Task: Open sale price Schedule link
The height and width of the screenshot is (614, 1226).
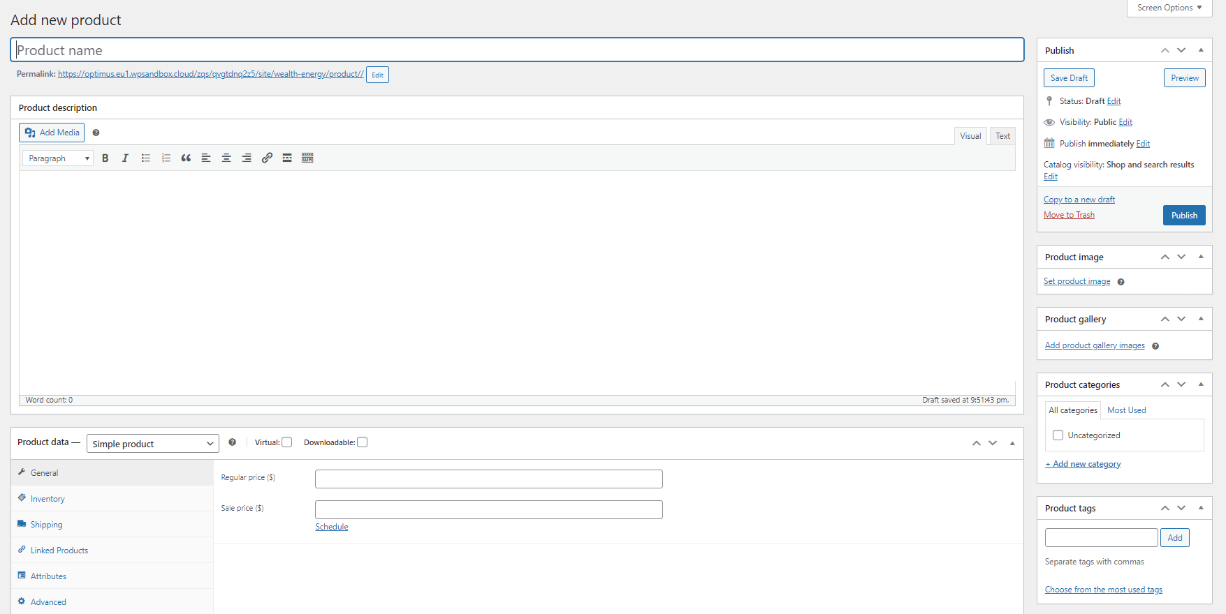Action: (x=332, y=527)
